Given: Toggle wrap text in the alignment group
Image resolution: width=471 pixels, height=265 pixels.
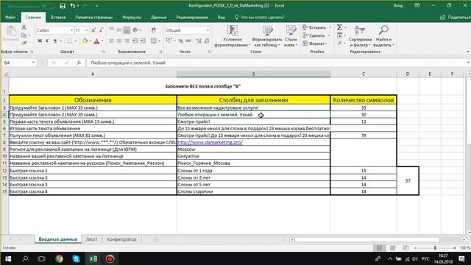Looking at the screenshot, I should pos(154,30).
